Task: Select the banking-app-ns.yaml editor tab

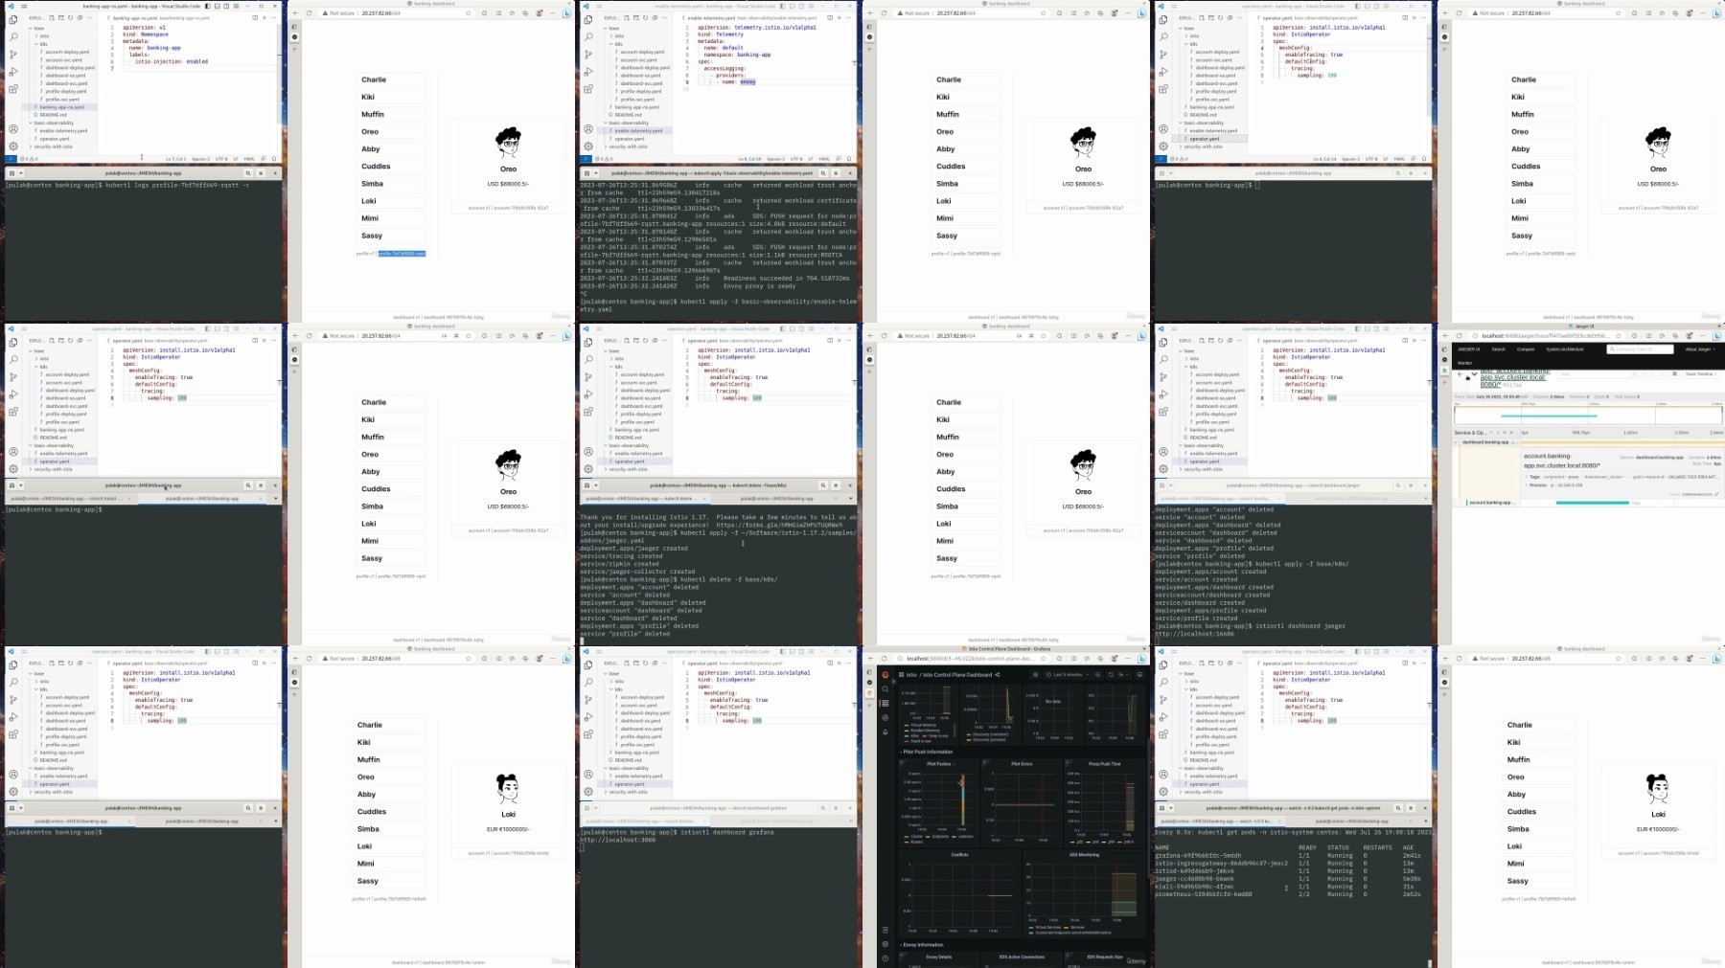Action: coord(160,17)
